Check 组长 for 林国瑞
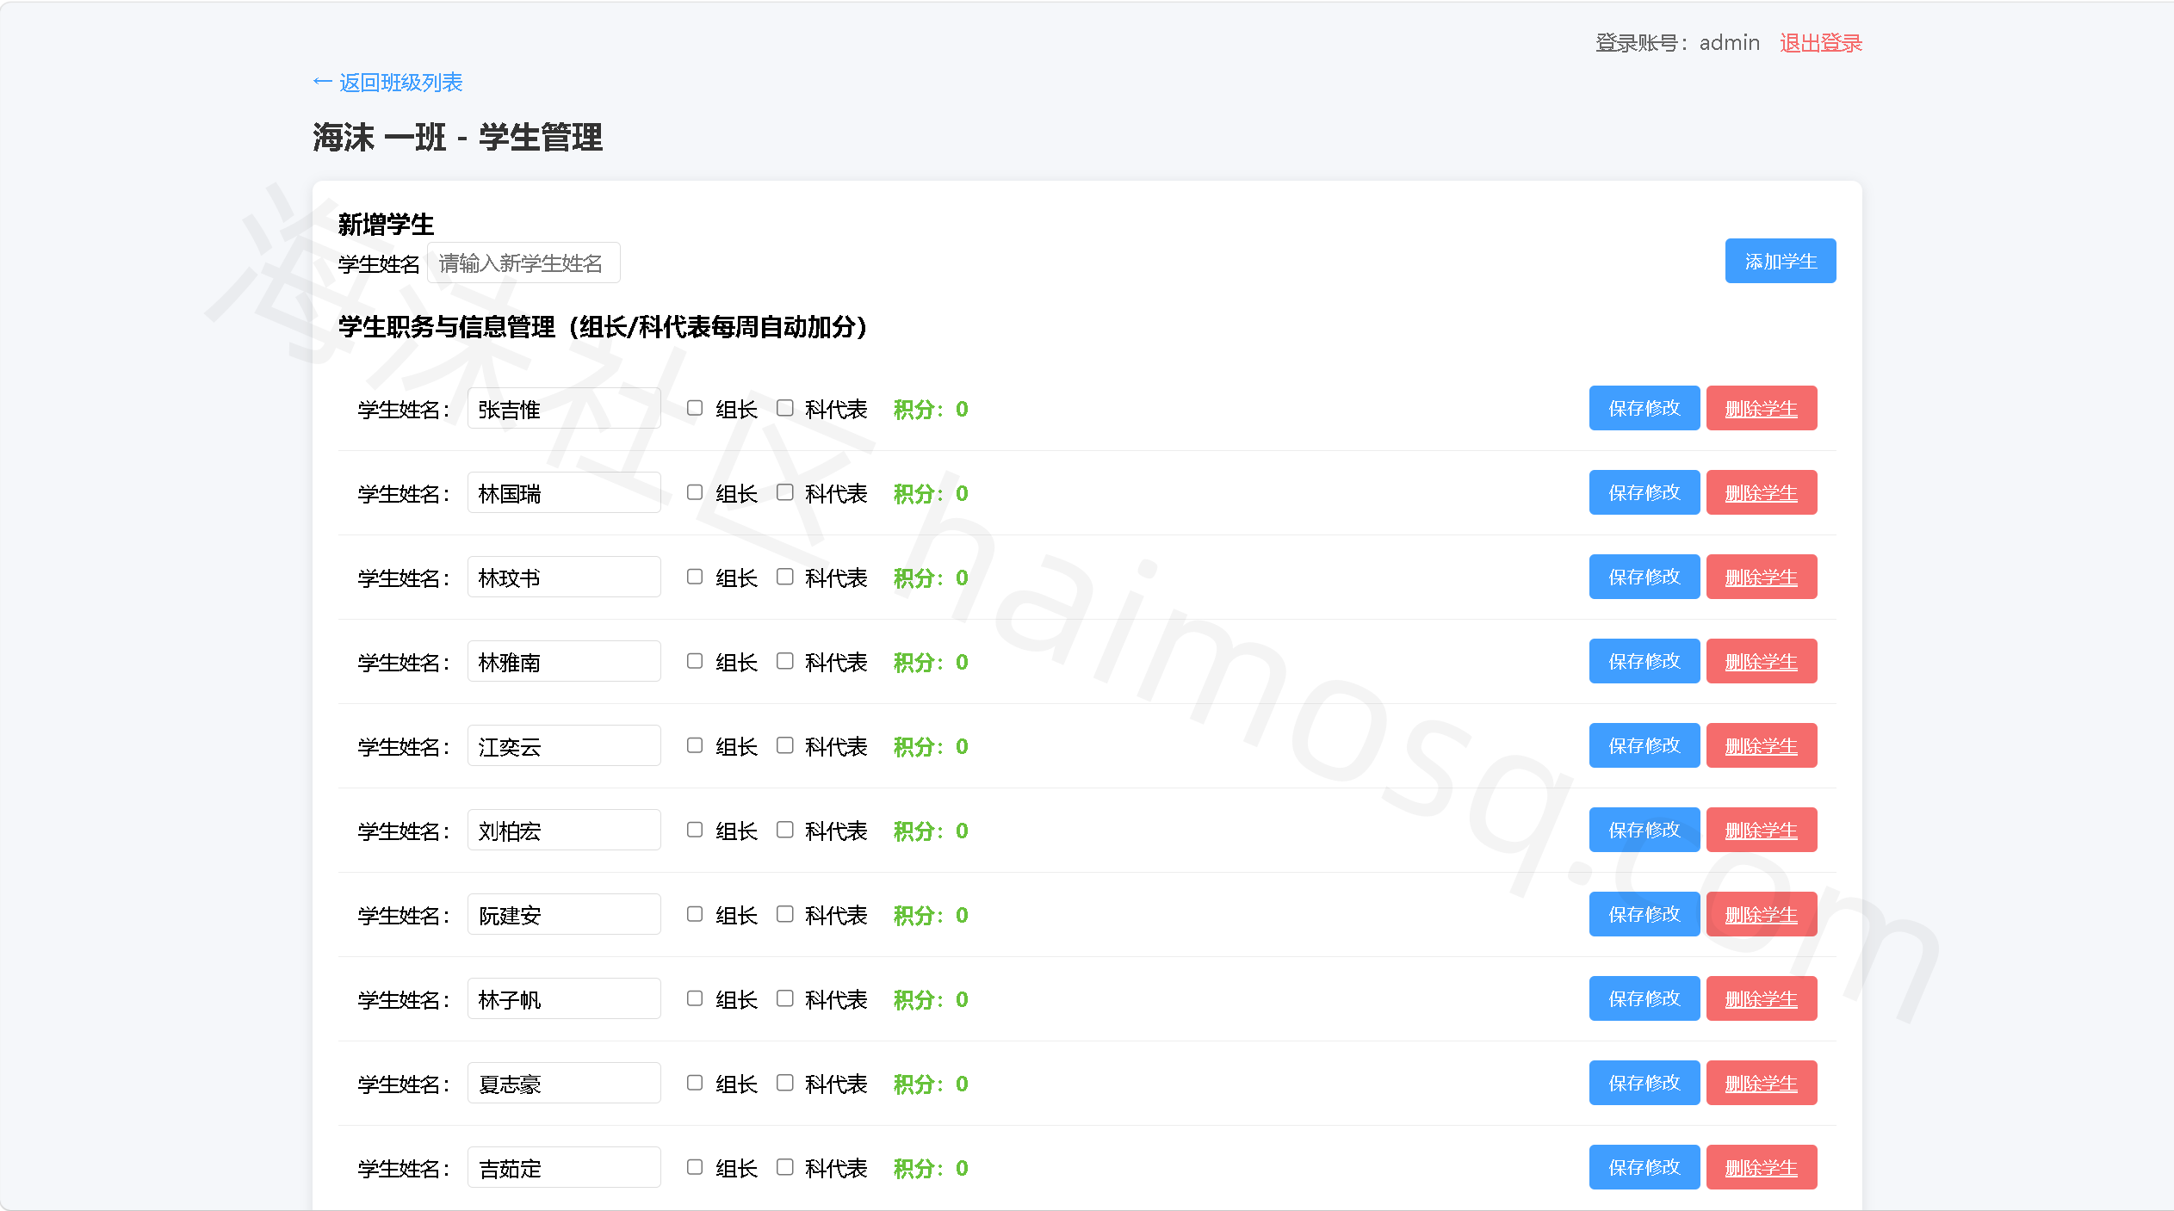 695,492
